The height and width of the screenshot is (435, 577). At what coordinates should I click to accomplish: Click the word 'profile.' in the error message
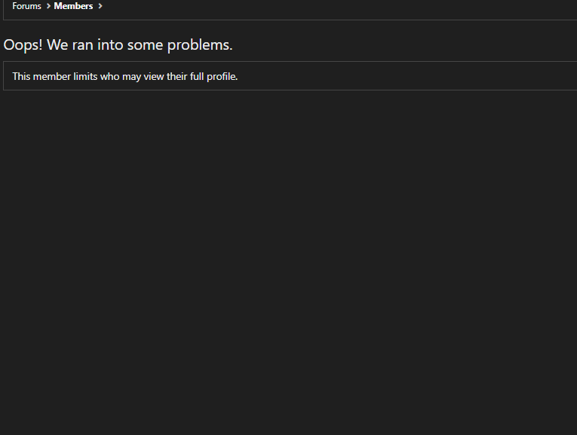(223, 76)
